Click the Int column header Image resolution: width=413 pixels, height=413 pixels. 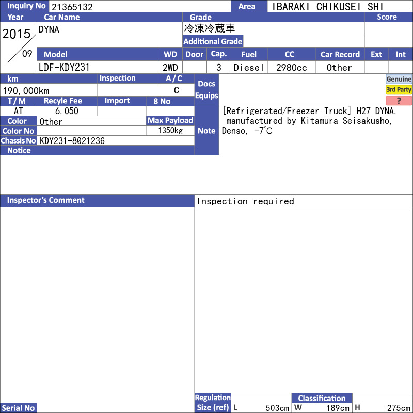[x=401, y=54]
